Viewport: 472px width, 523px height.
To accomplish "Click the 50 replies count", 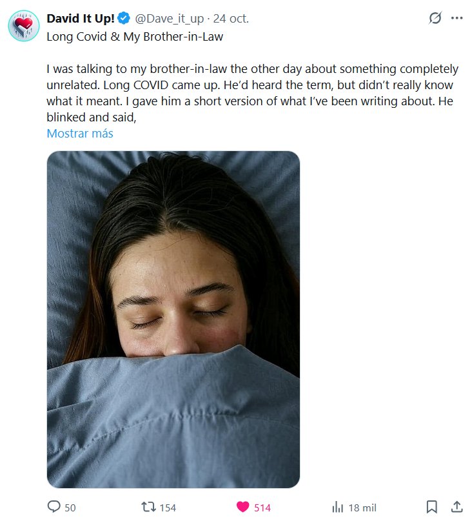I will (70, 508).
